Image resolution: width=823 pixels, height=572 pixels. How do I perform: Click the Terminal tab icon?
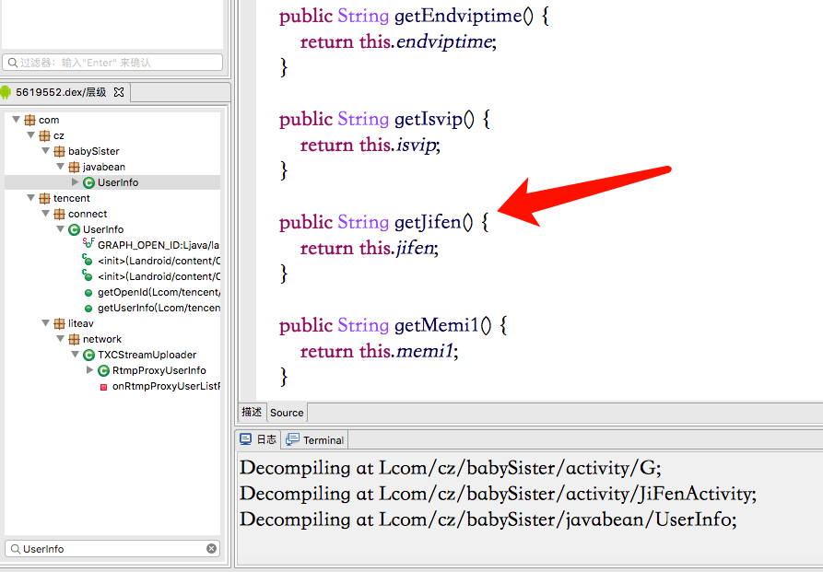point(292,439)
